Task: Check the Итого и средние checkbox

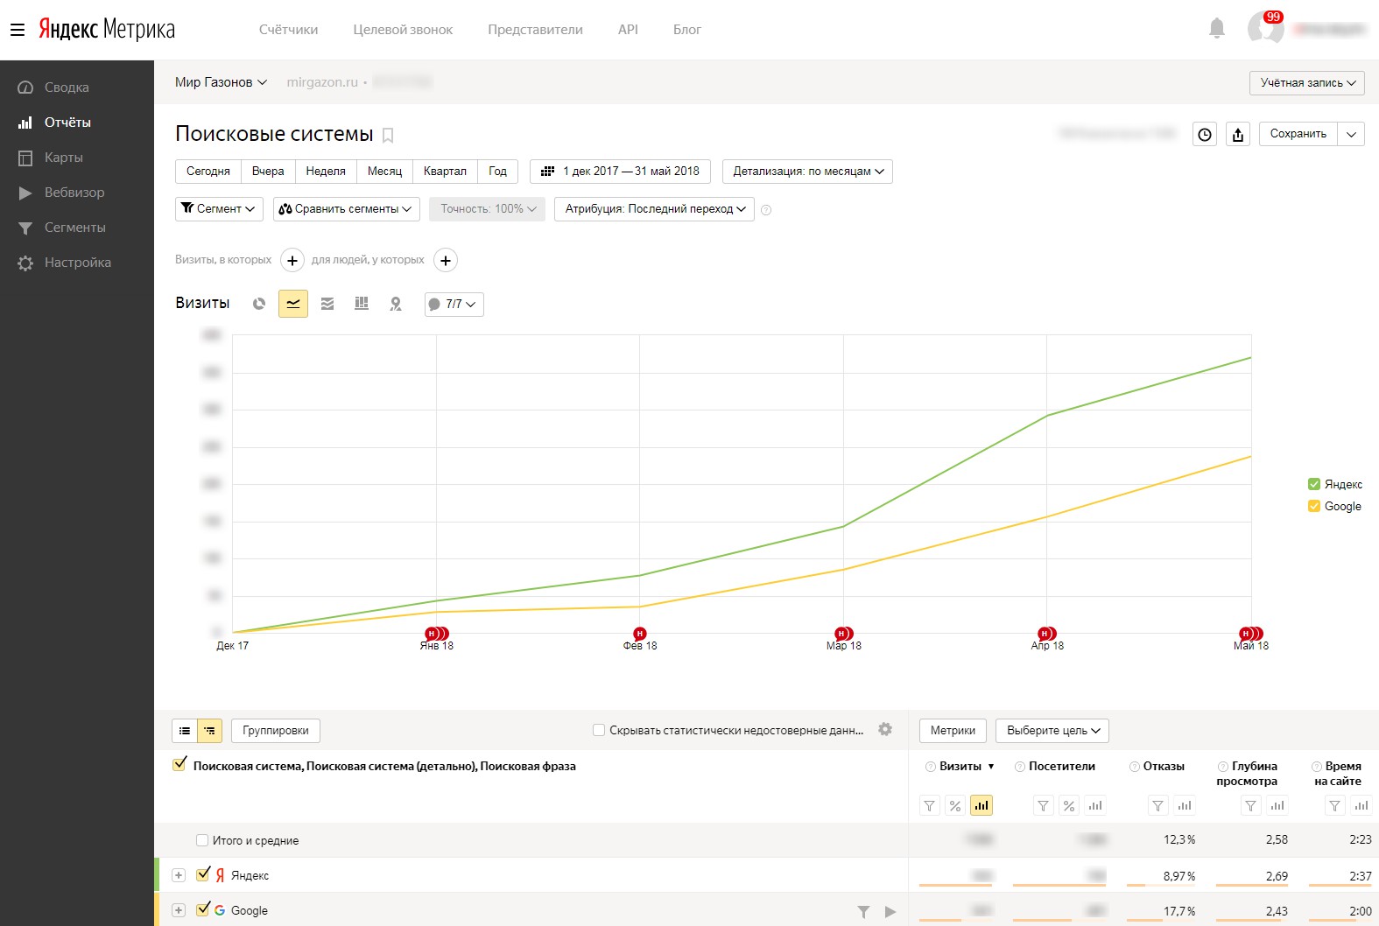Action: pyautogui.click(x=202, y=840)
